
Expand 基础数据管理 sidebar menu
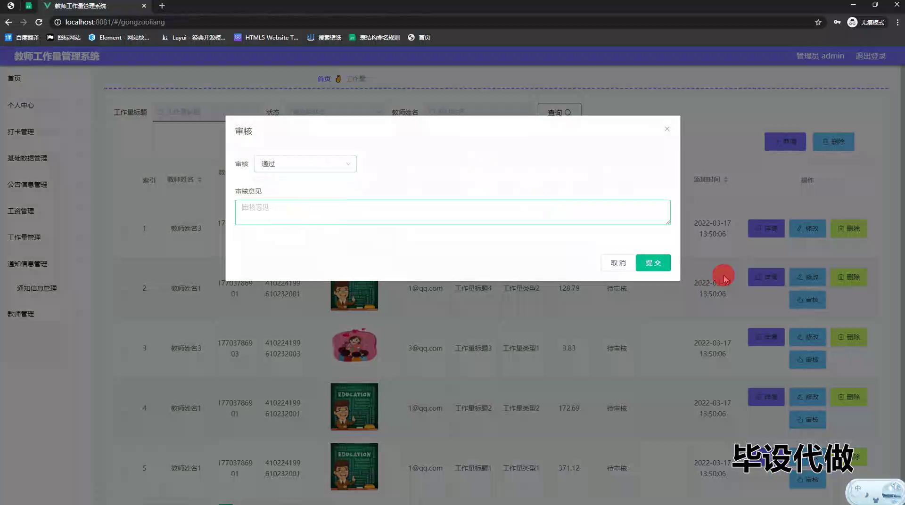point(27,158)
